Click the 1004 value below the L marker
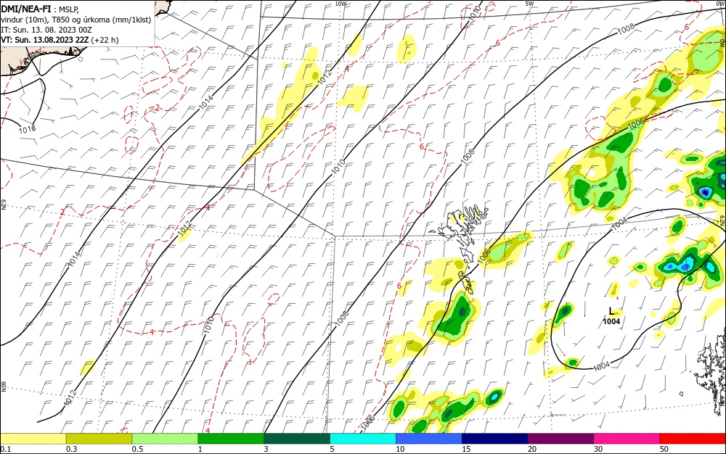The width and height of the screenshot is (726, 454). [x=611, y=321]
